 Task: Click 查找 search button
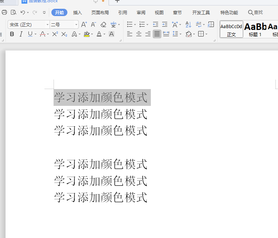pos(255,12)
